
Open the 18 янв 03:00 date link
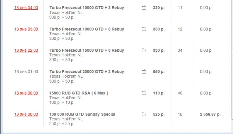click(26, 29)
